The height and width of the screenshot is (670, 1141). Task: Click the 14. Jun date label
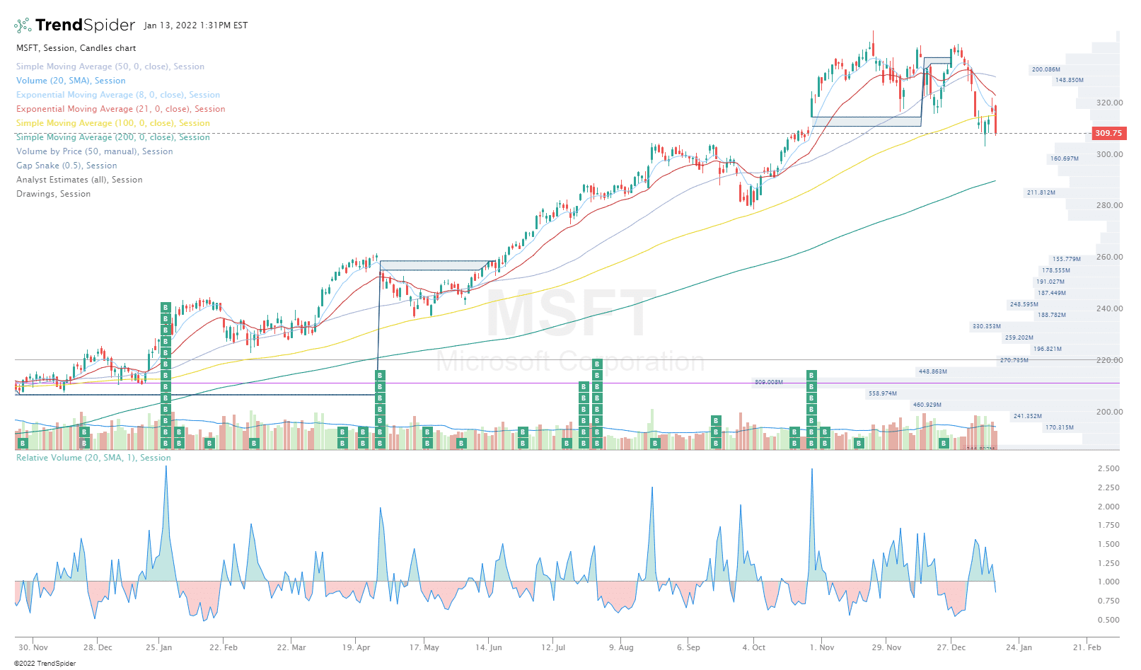(x=489, y=647)
